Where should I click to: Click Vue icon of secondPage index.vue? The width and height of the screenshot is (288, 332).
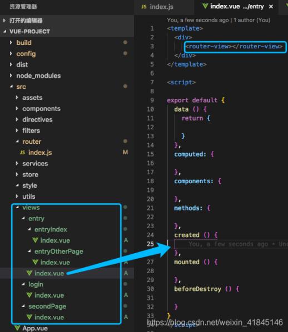click(29, 317)
